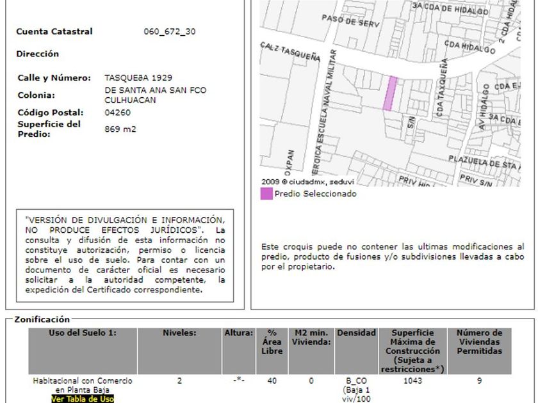Click the 'AV HIDALGO' map label
The image size is (538, 403).
point(484,107)
